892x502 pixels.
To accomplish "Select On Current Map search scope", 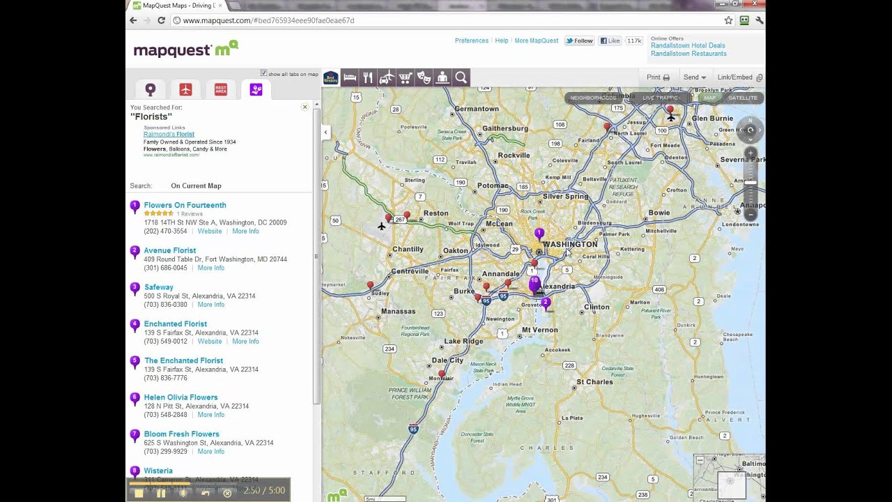I will click(x=196, y=186).
